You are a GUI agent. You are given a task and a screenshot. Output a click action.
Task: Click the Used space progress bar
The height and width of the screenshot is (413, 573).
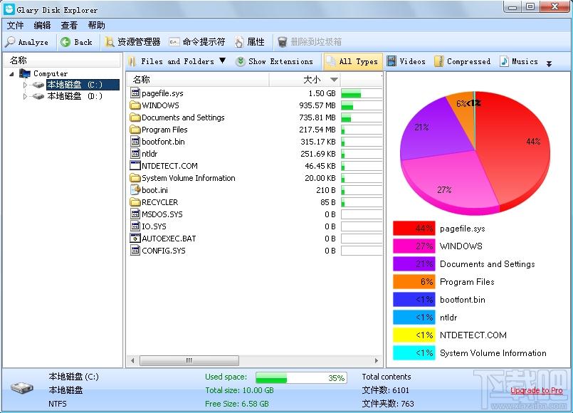(x=301, y=377)
